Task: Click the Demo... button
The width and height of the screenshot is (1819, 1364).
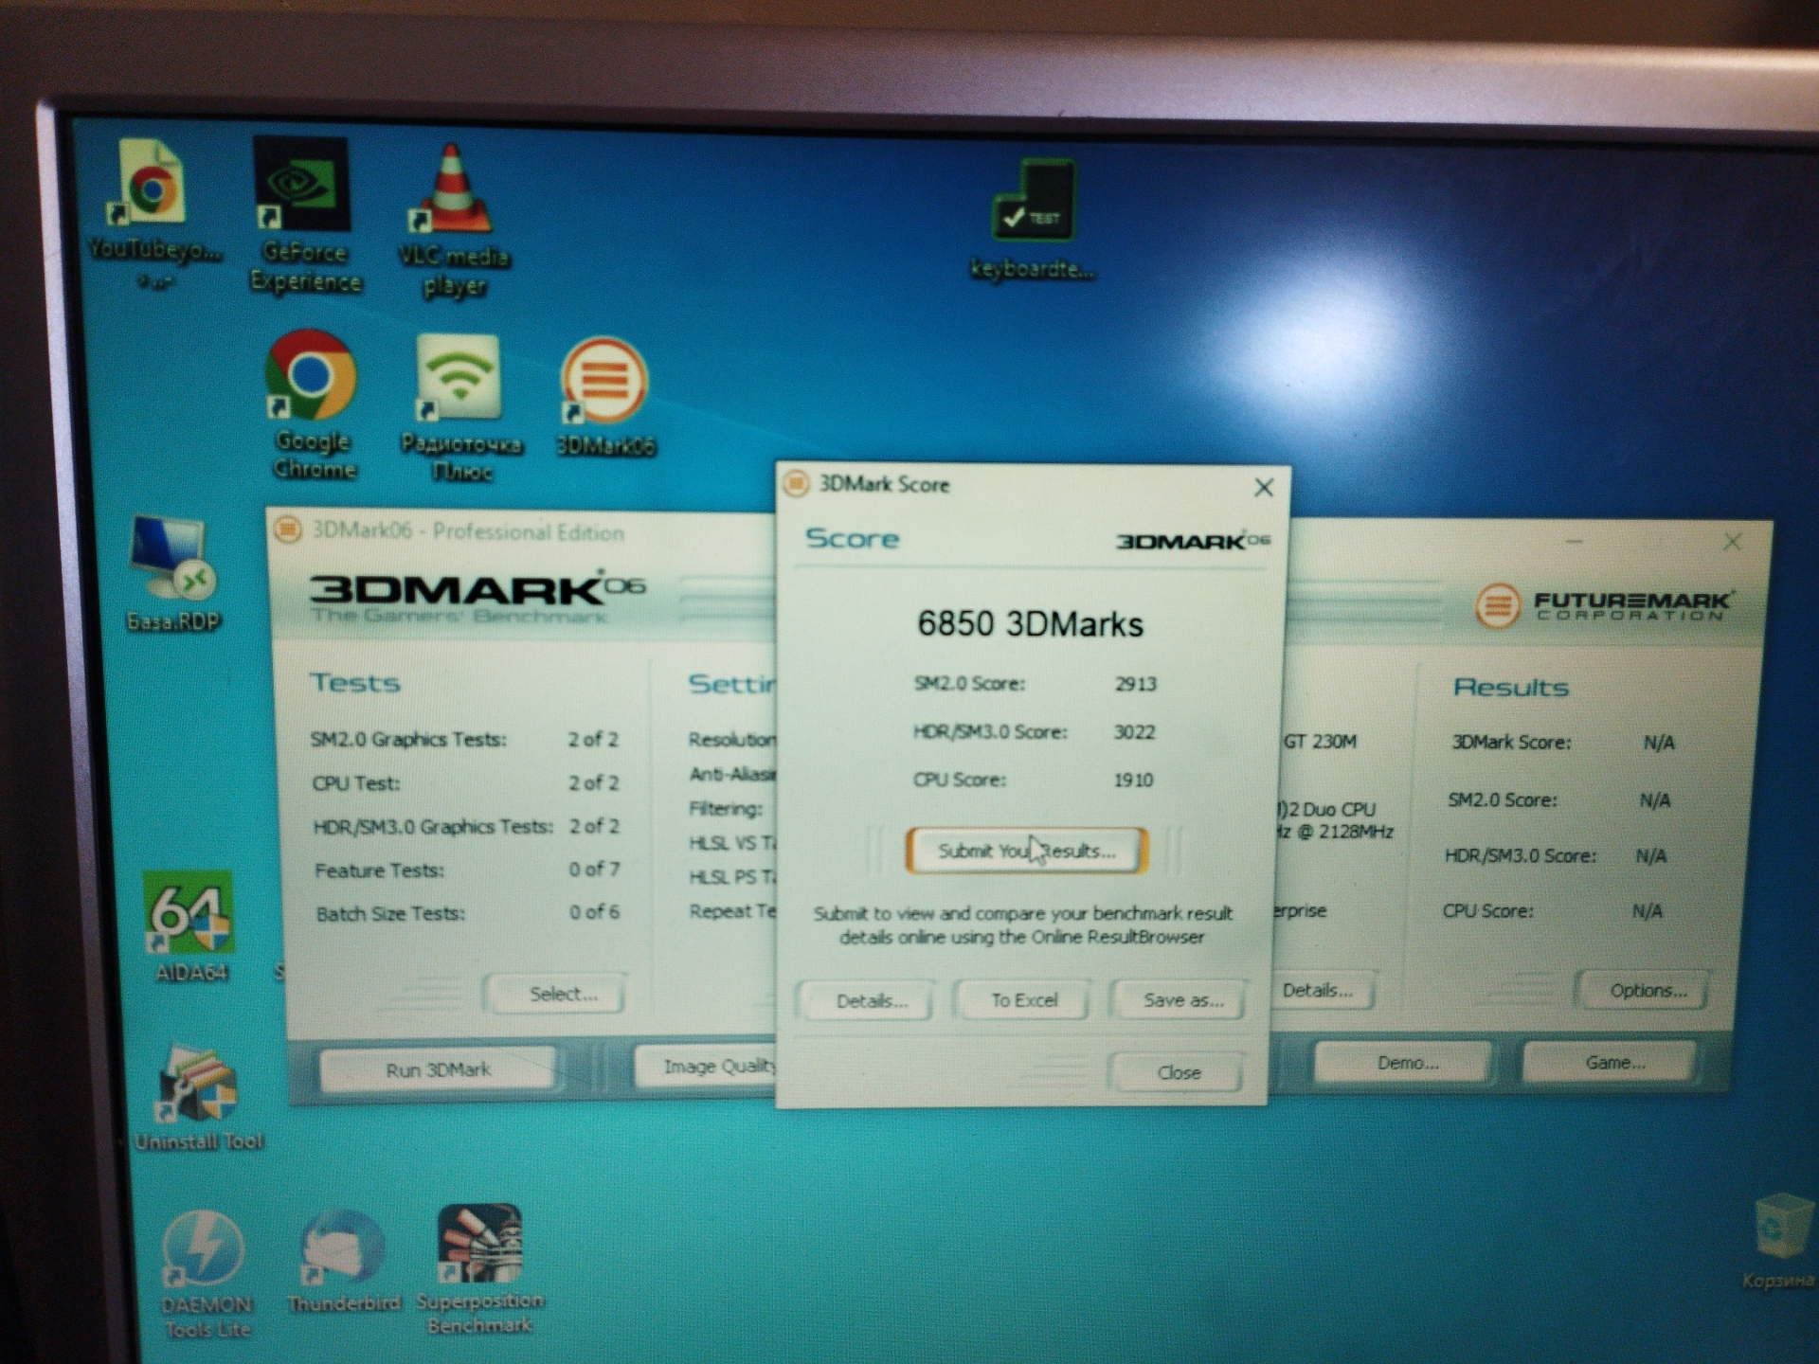Action: pos(1406,1063)
